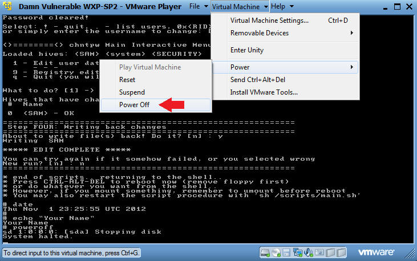Click the 'Damn Vulnerable WXP-SP2 - VMware Player' title
Image resolution: width=417 pixels, height=261 pixels.
[100, 6]
